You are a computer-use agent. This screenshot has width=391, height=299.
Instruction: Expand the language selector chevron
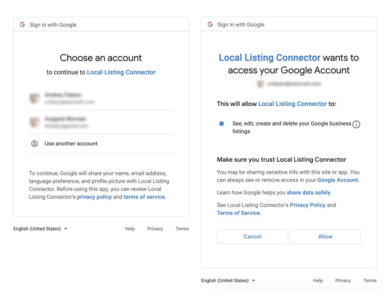66,228
